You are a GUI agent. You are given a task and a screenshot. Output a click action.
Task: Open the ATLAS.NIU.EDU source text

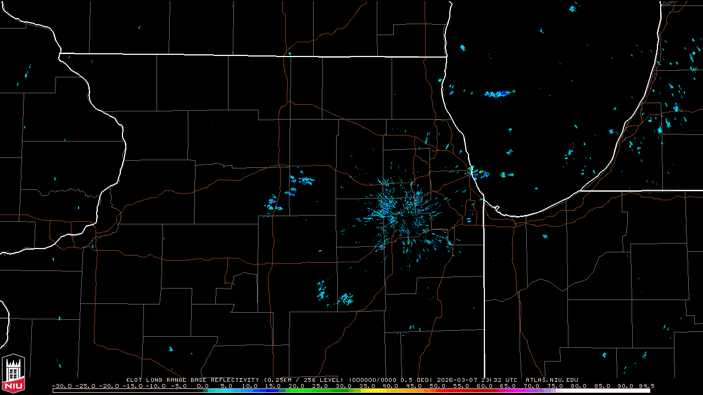click(x=551, y=380)
